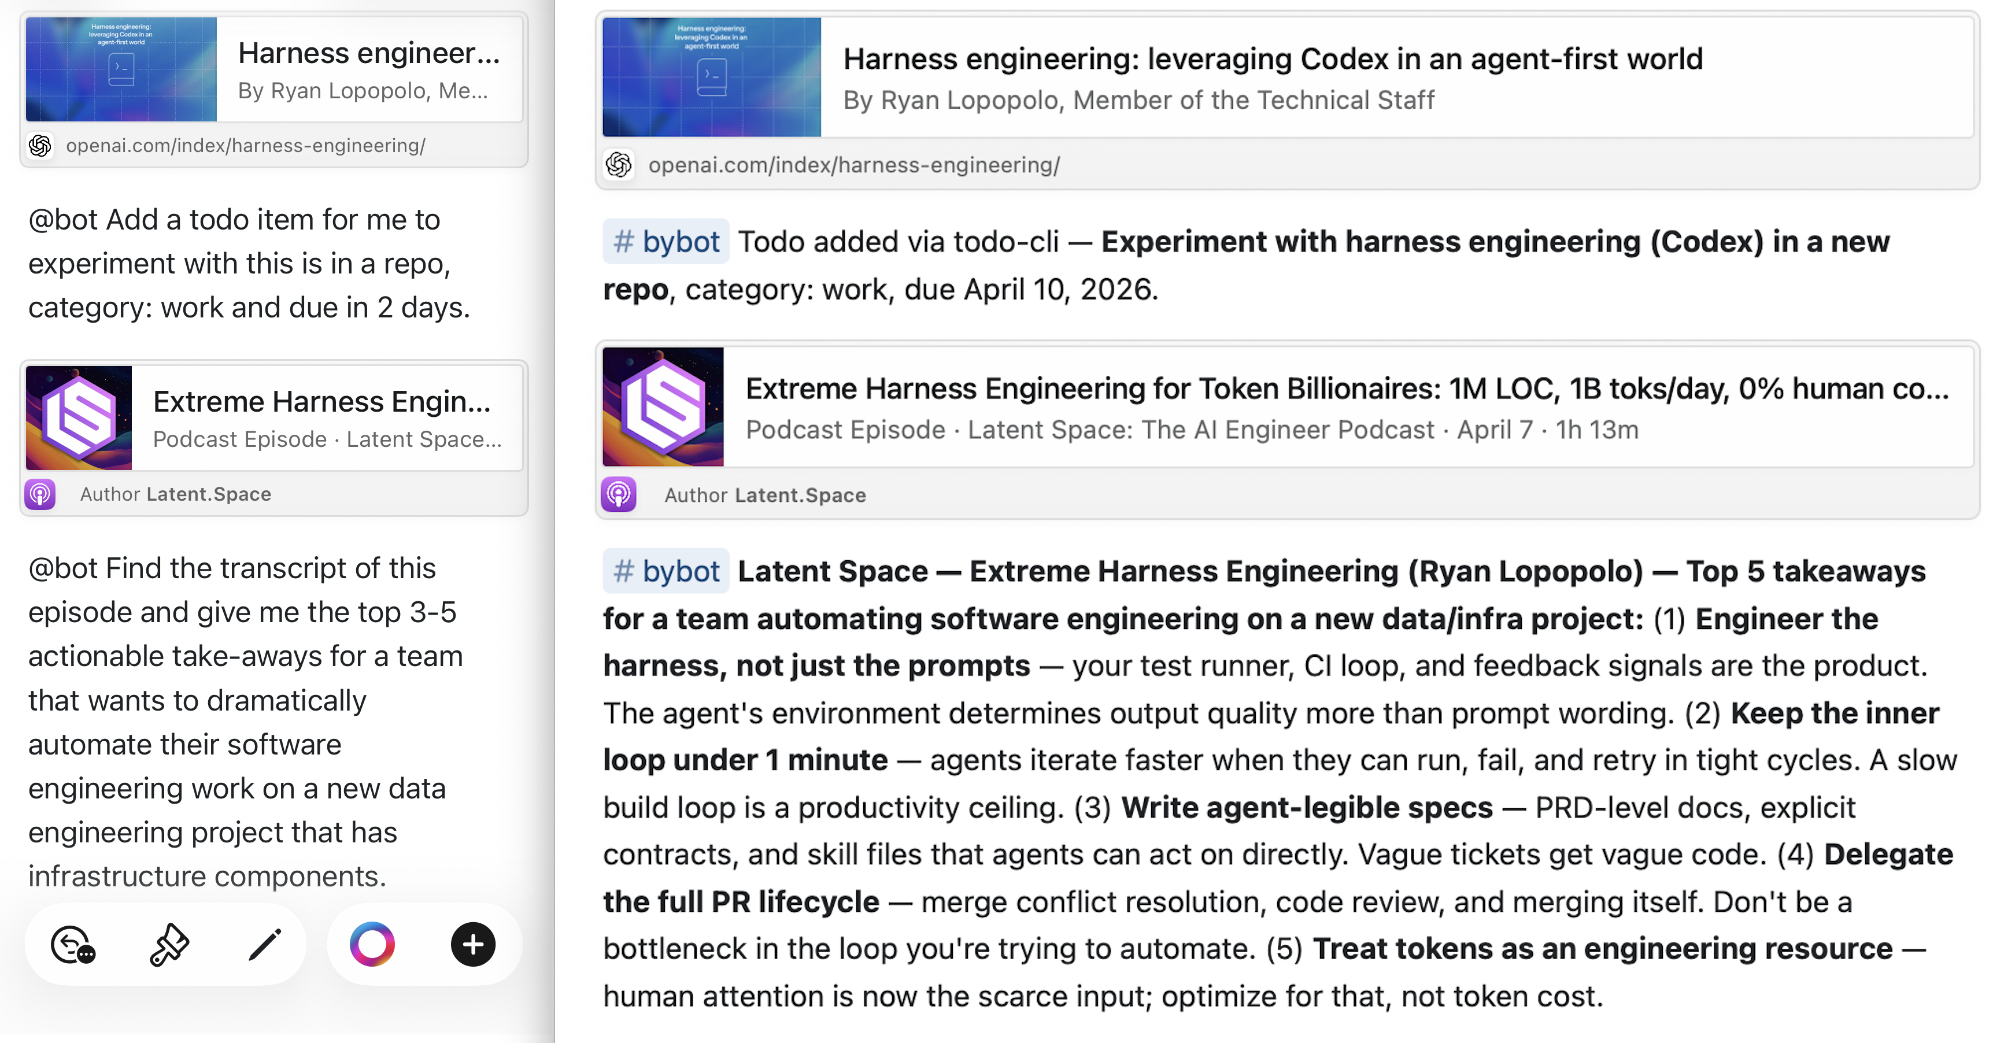
Task: Click Author Latent.Space in the right card
Action: [x=765, y=495]
